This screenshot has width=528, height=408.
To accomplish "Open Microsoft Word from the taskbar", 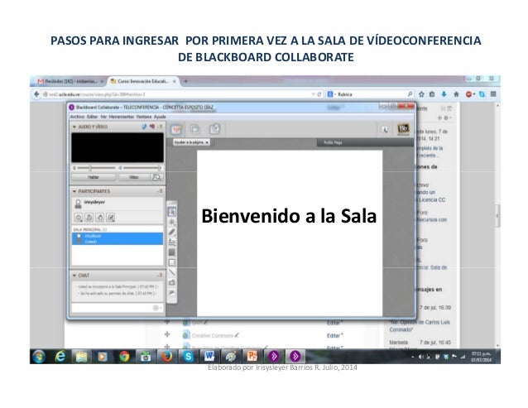I will point(209,356).
